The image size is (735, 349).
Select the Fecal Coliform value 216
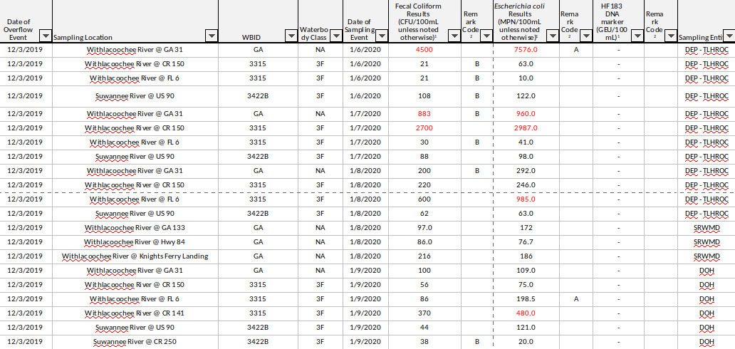pos(424,256)
